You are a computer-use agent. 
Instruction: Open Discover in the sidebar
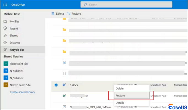(x=15, y=43)
